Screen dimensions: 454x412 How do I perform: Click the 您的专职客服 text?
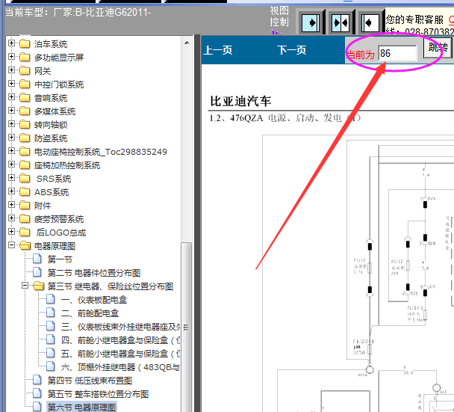pyautogui.click(x=414, y=19)
